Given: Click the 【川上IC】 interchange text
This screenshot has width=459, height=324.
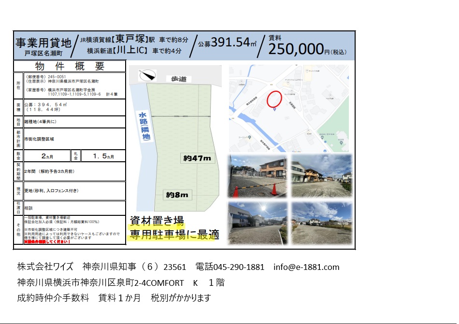Looking at the screenshot, I should coord(131,50).
